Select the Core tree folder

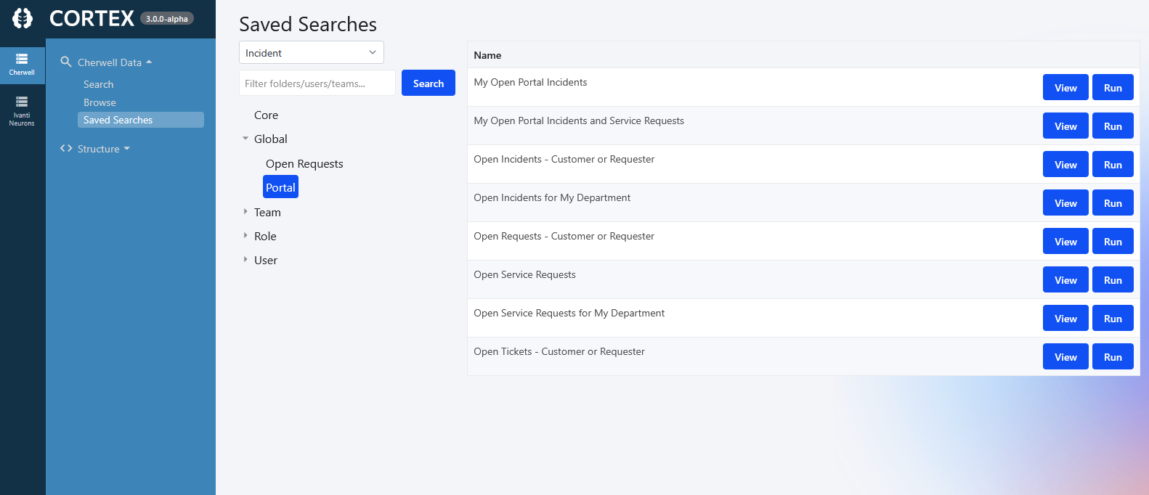click(x=266, y=115)
